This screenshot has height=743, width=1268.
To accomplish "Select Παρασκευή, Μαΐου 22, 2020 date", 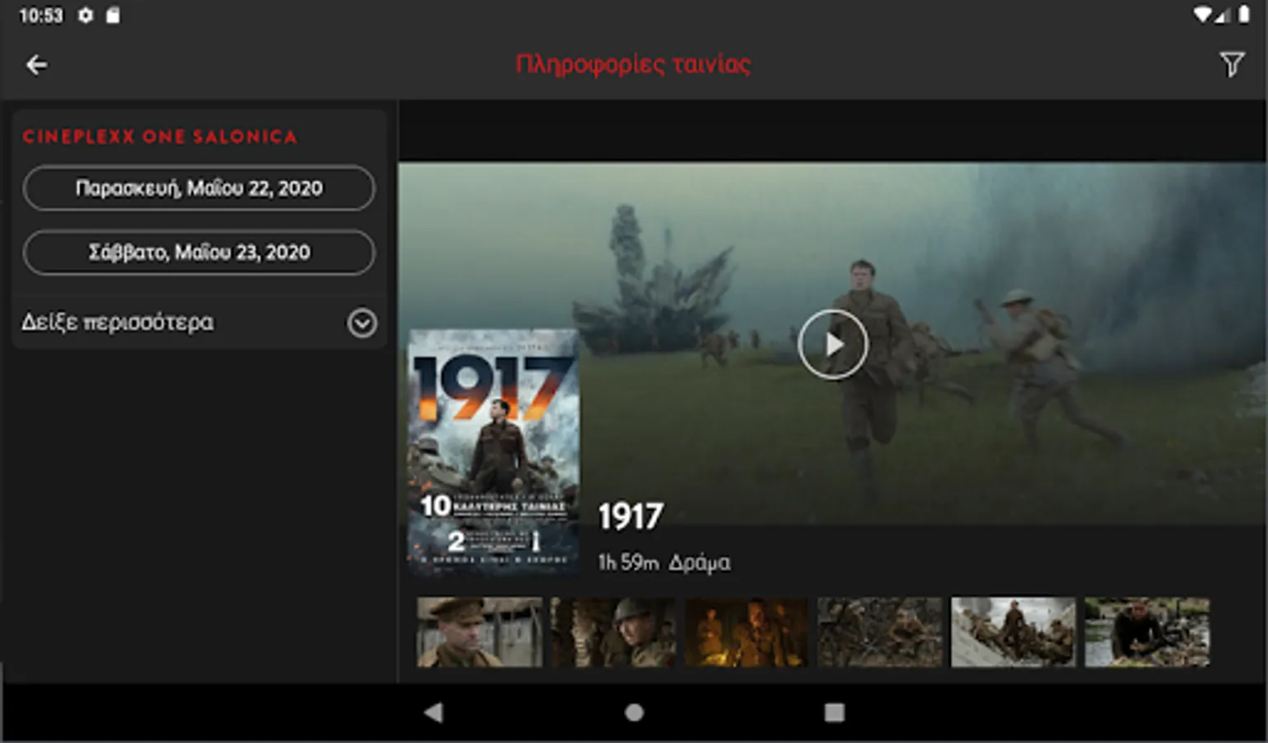I will [199, 188].
